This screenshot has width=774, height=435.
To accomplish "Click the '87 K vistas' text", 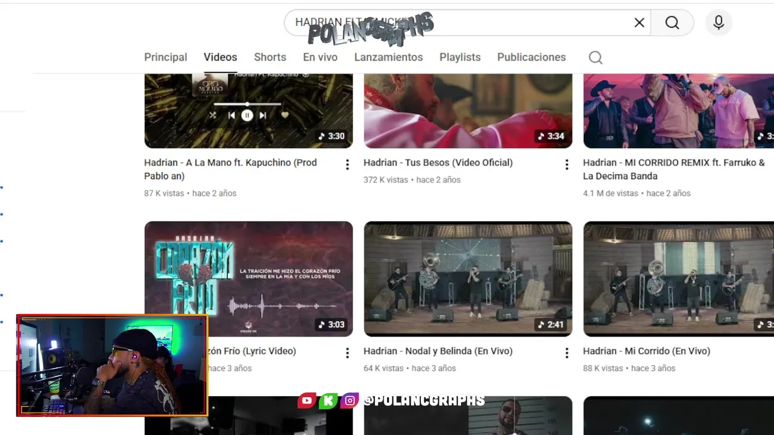I will tap(164, 193).
